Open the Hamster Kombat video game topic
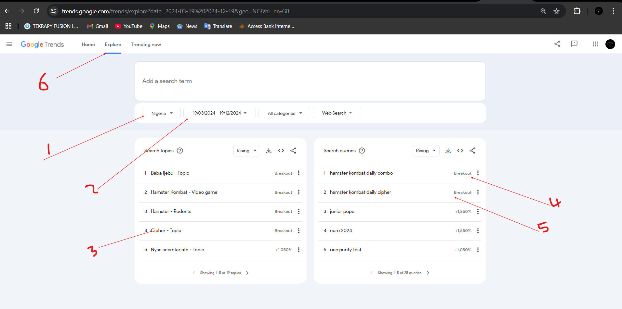The image size is (622, 309). click(x=184, y=192)
